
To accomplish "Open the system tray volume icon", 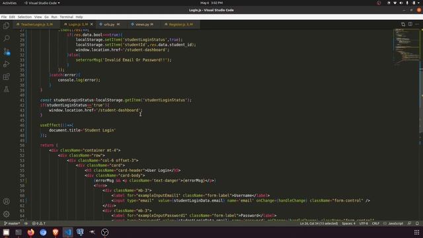I will (401, 3).
